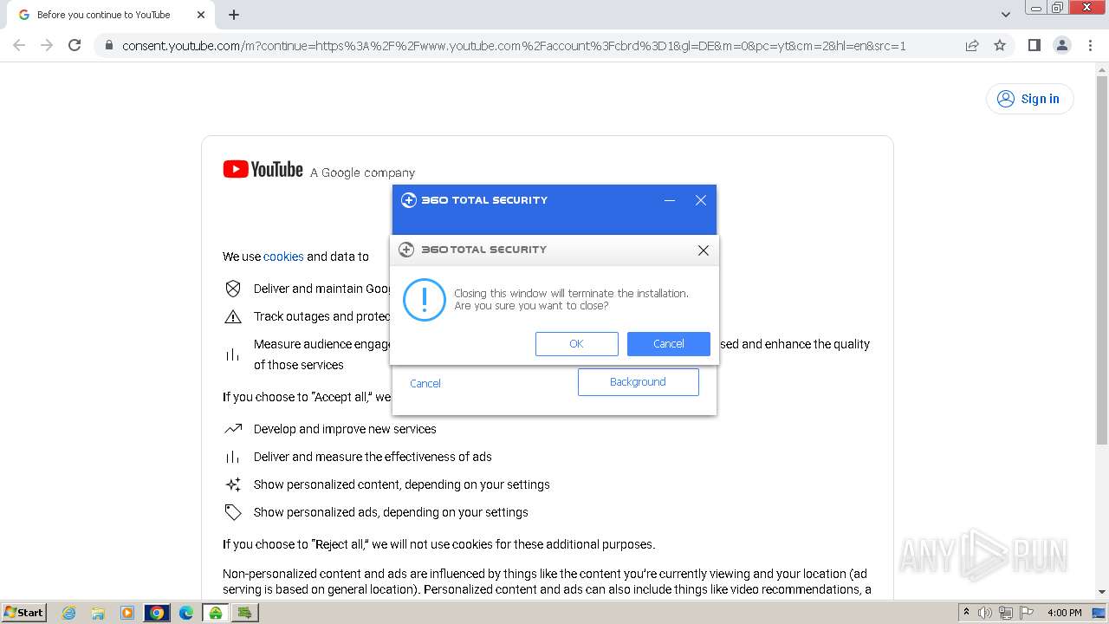Click the network tray icon

[x=1006, y=613]
